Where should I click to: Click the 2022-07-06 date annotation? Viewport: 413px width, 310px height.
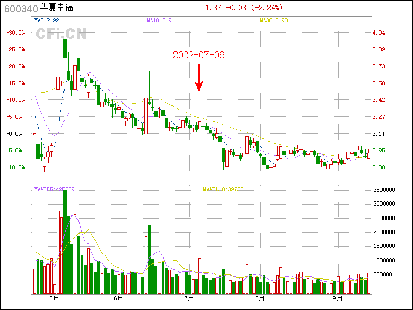pos(199,55)
